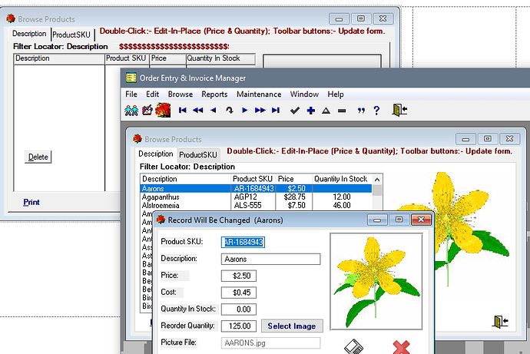The height and width of the screenshot is (354, 530).
Task: Click the ditto quotes toolbar icon
Action: click(x=361, y=111)
